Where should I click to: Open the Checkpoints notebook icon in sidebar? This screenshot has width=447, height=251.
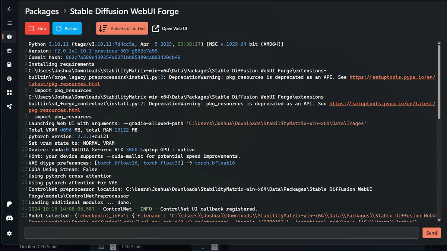(10, 65)
